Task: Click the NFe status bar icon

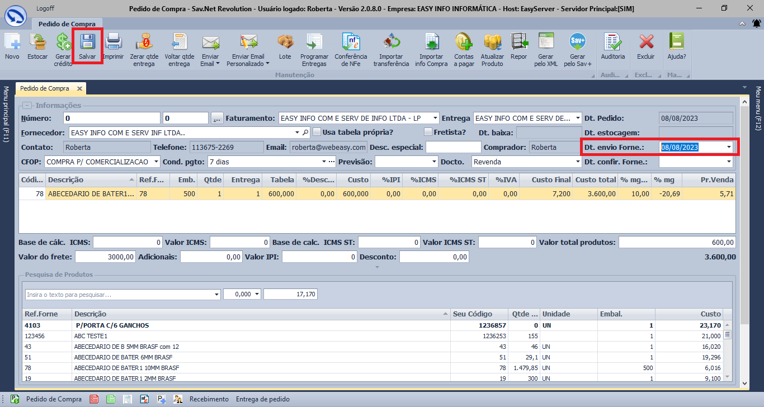Action: coord(144,399)
